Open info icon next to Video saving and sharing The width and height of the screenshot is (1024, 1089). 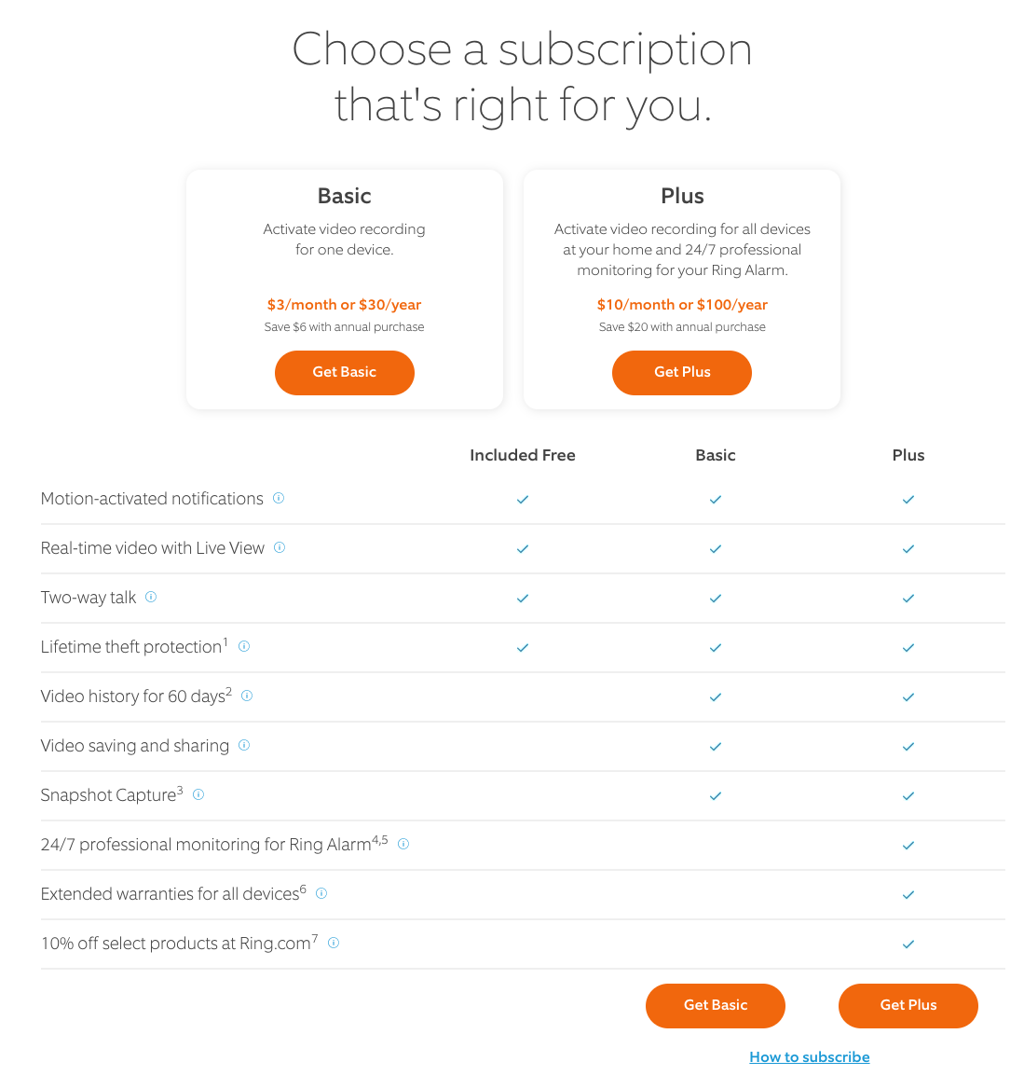(x=244, y=745)
